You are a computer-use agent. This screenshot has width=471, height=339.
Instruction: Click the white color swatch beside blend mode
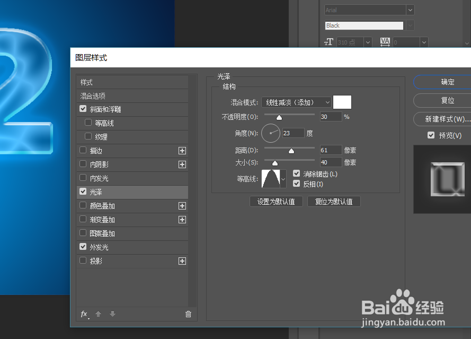point(342,102)
